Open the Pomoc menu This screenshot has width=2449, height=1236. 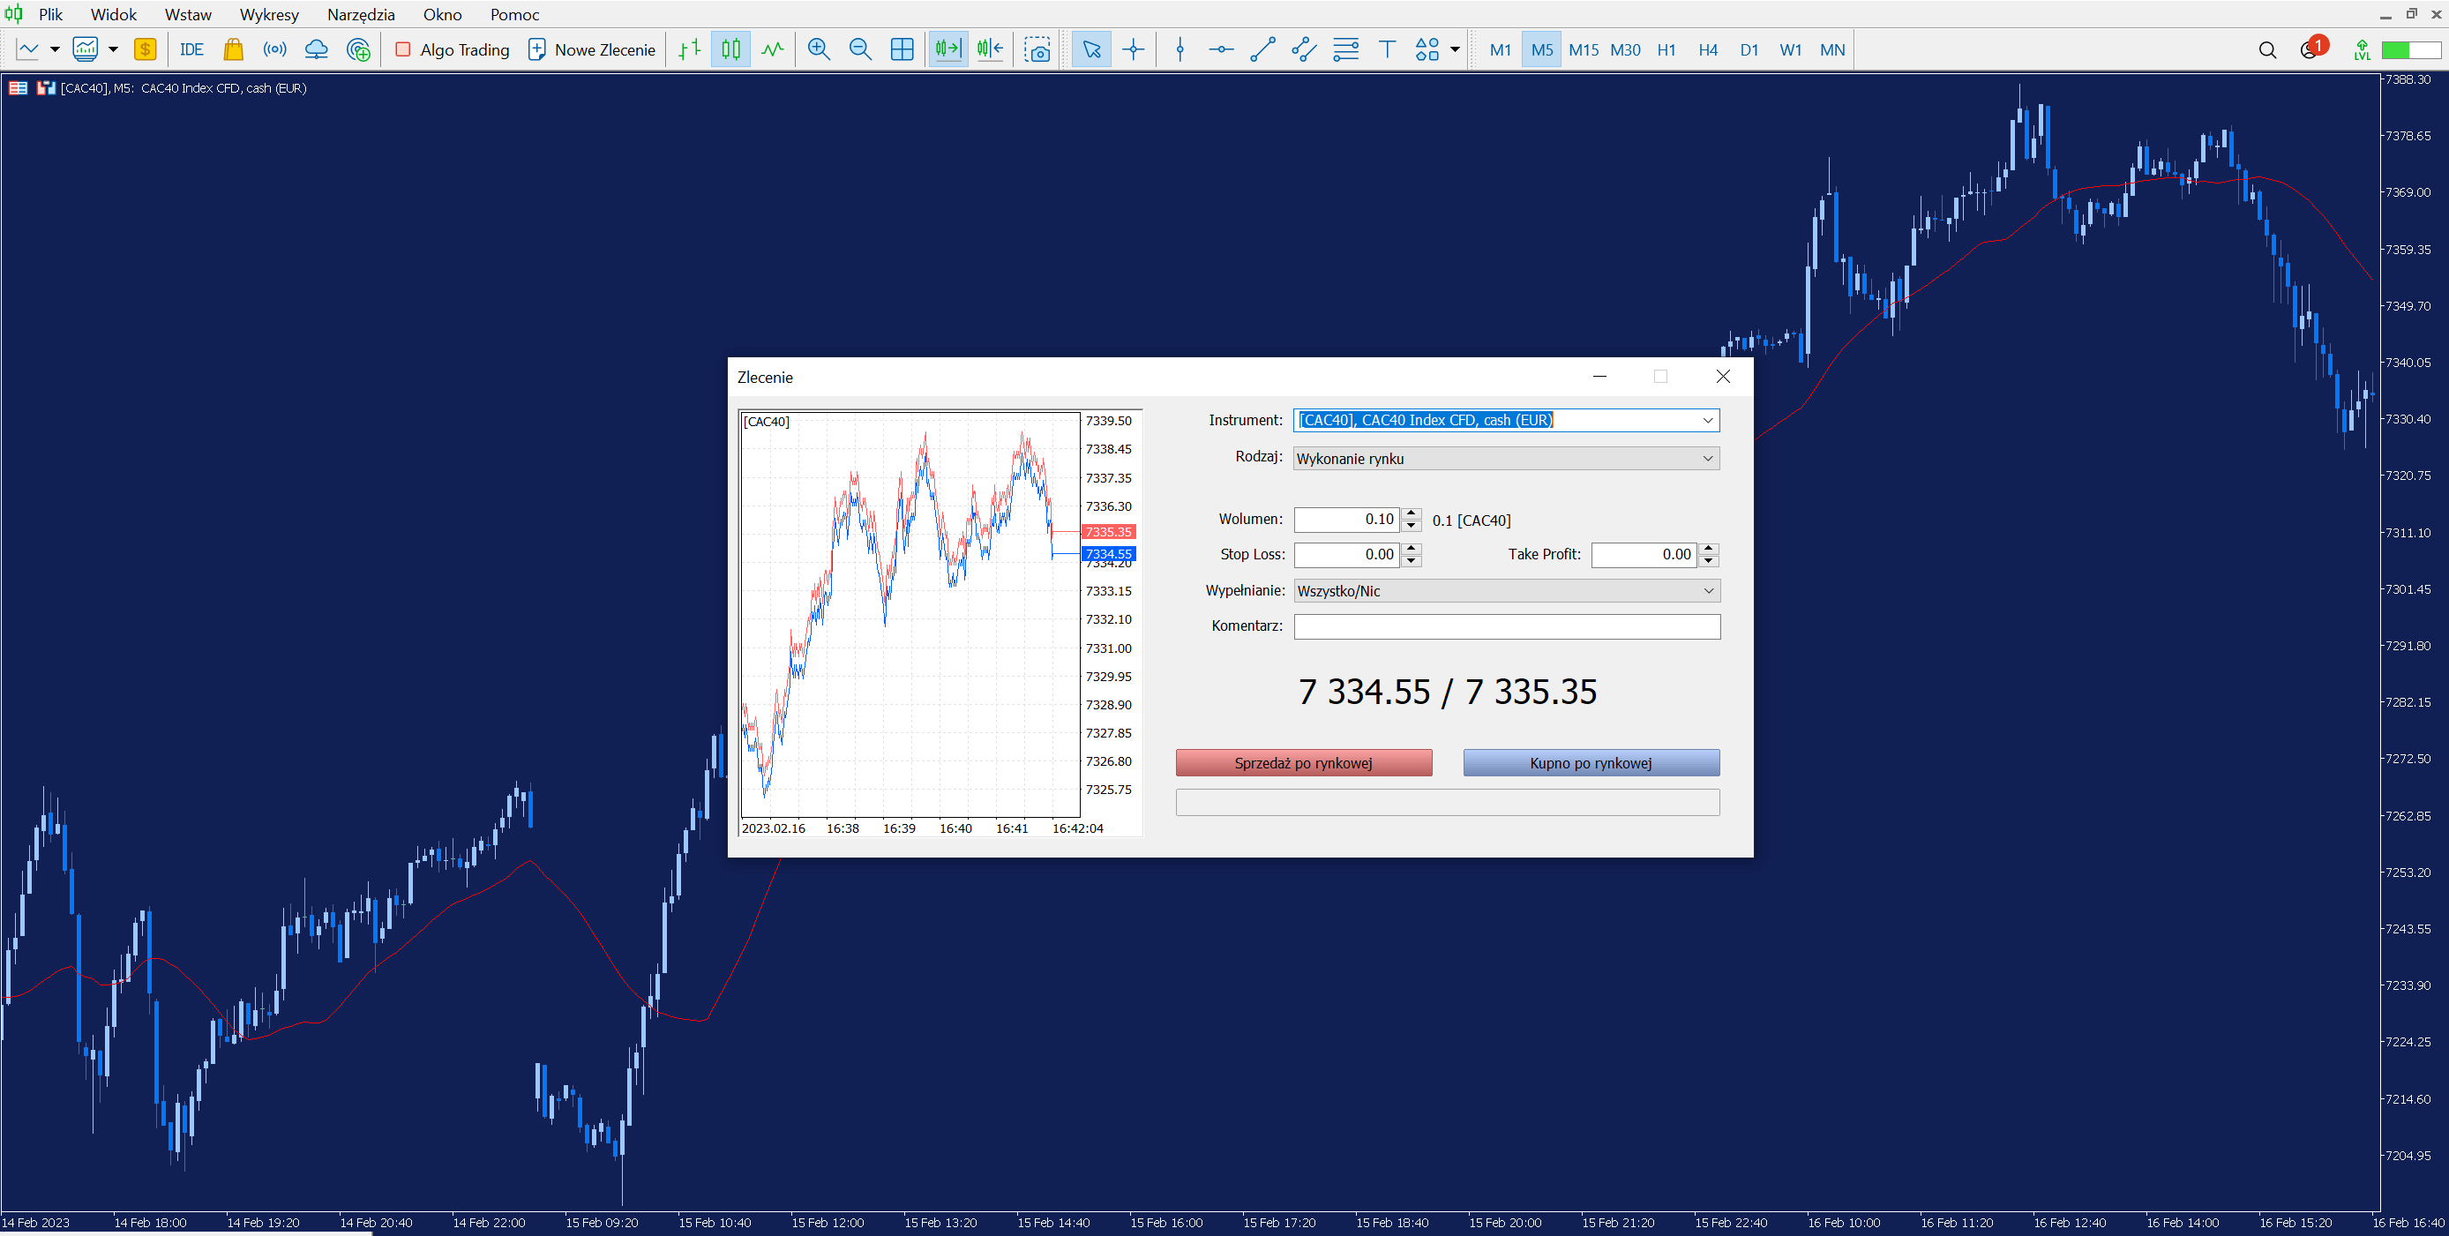click(x=514, y=14)
